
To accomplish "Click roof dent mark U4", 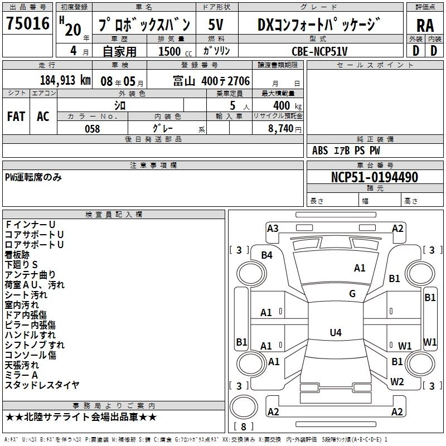I will 336,332.
